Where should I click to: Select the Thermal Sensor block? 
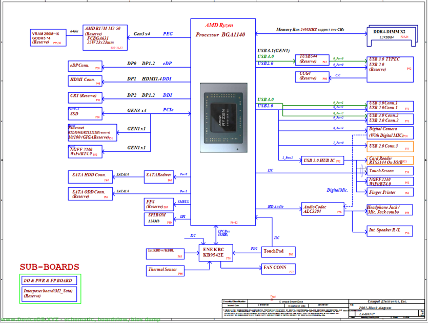pyautogui.click(x=165, y=271)
